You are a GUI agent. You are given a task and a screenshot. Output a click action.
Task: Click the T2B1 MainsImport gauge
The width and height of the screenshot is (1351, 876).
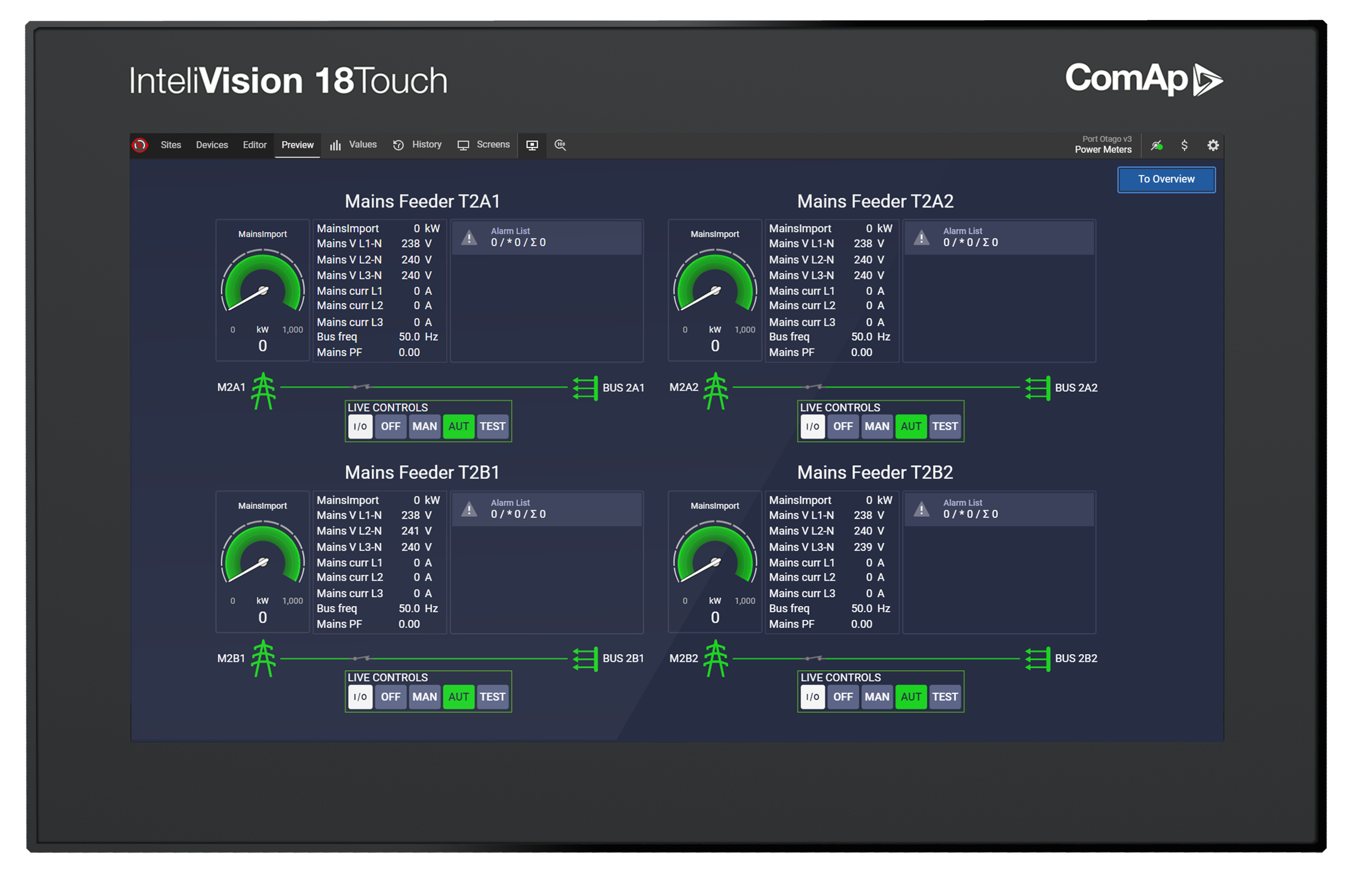point(263,562)
